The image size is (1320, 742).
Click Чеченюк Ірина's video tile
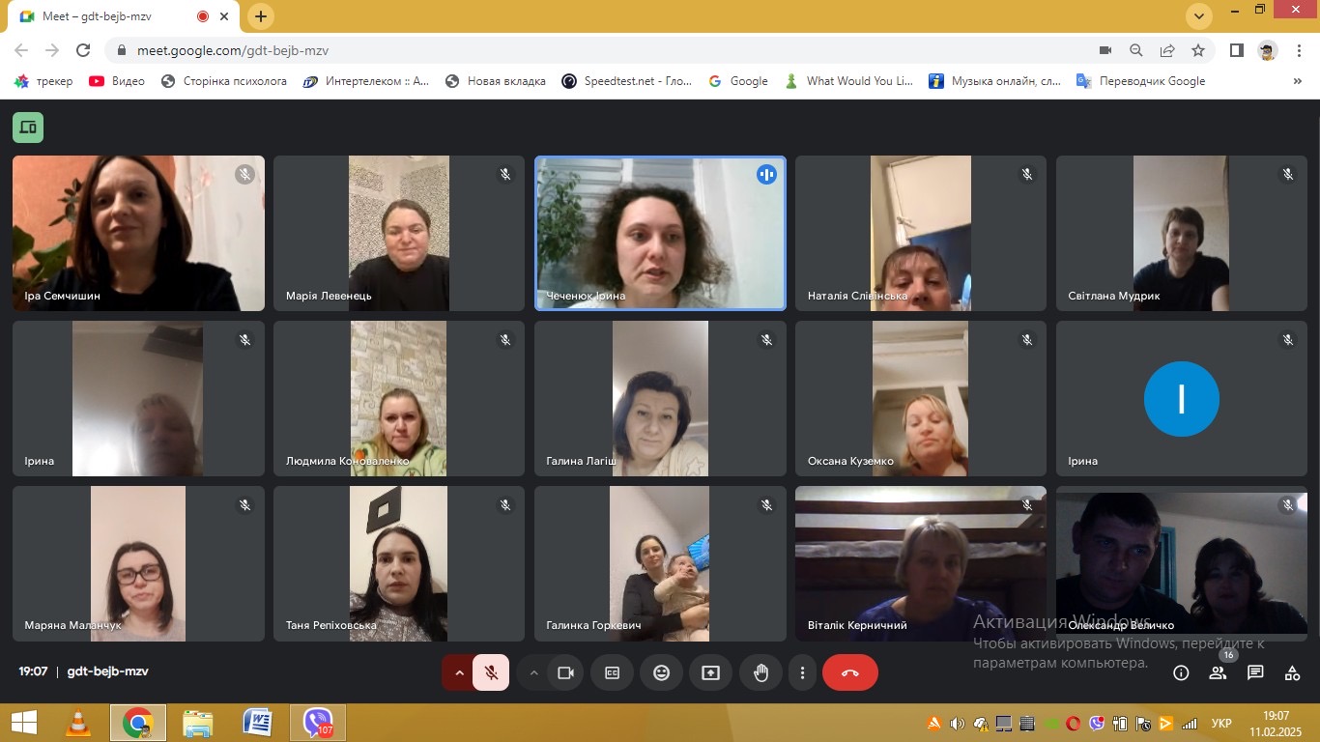click(660, 234)
